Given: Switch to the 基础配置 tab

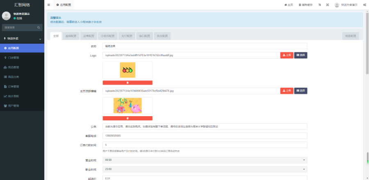Looking at the screenshot, I should 71,36.
